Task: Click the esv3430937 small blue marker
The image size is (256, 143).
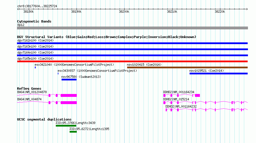Action: (58, 74)
